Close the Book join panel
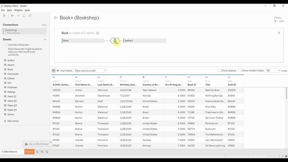This screenshot has height=162, width=288. (x=279, y=33)
